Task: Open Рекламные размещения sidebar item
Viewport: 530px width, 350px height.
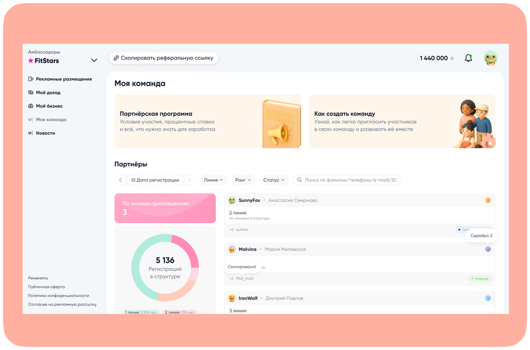Action: 64,79
